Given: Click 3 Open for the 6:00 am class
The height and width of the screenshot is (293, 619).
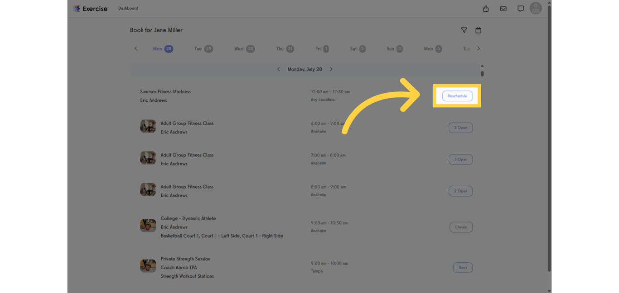Looking at the screenshot, I should pyautogui.click(x=460, y=128).
